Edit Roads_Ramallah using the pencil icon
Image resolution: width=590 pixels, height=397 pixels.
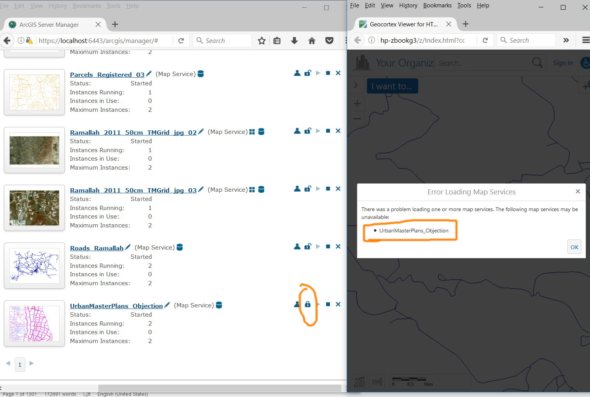pos(128,247)
